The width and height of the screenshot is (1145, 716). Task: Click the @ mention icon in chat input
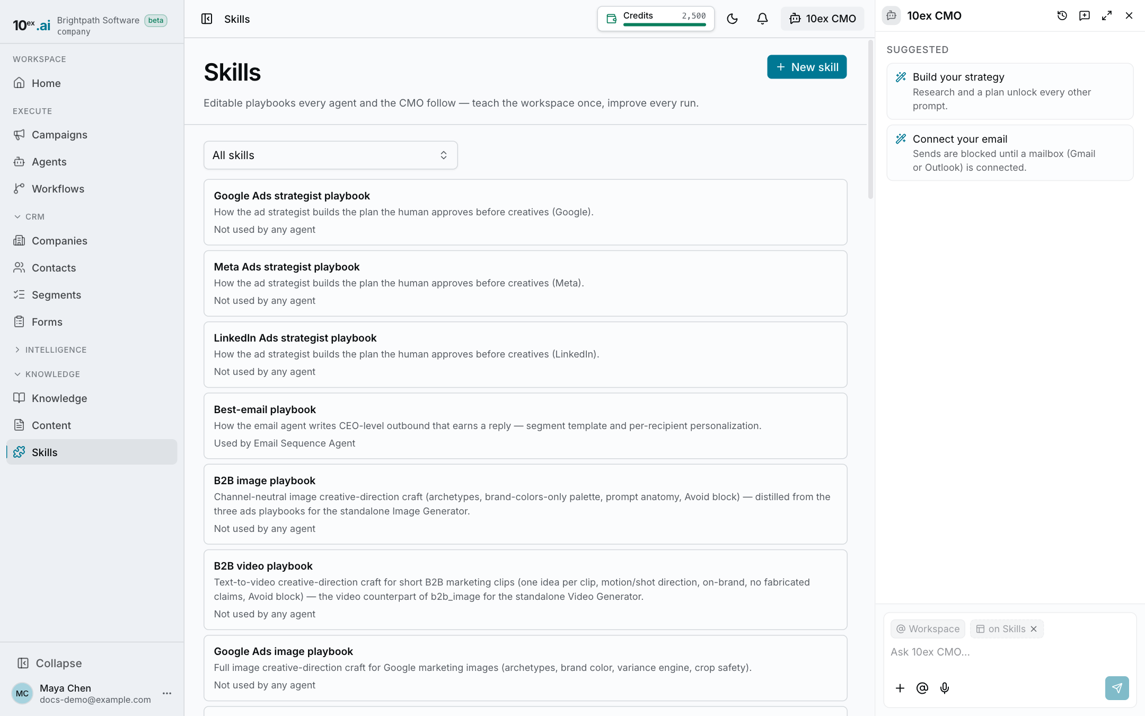[922, 688]
